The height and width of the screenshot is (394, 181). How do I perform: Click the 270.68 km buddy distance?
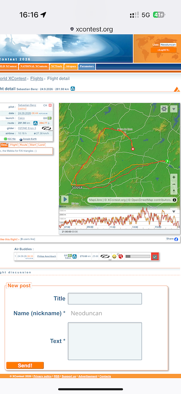pyautogui.click(x=85, y=257)
